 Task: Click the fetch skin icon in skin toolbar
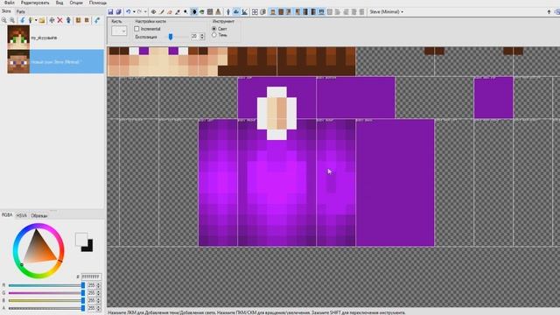[x=97, y=20]
